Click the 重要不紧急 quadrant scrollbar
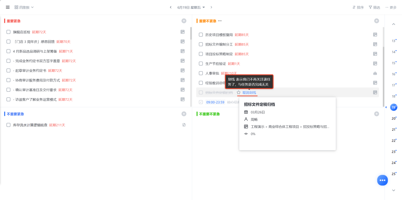 tap(384, 76)
